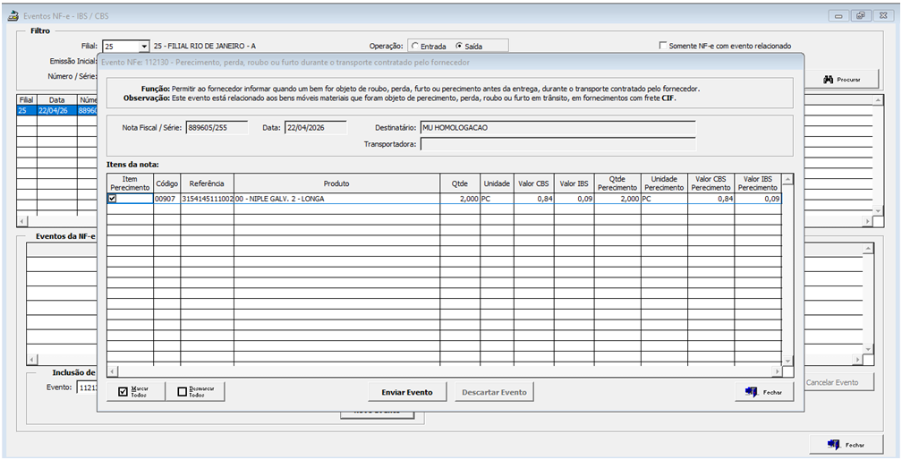This screenshot has height=460, width=902.
Task: Select the NIPLE GALV. 2 - LONGA product cell
Action: (x=336, y=199)
